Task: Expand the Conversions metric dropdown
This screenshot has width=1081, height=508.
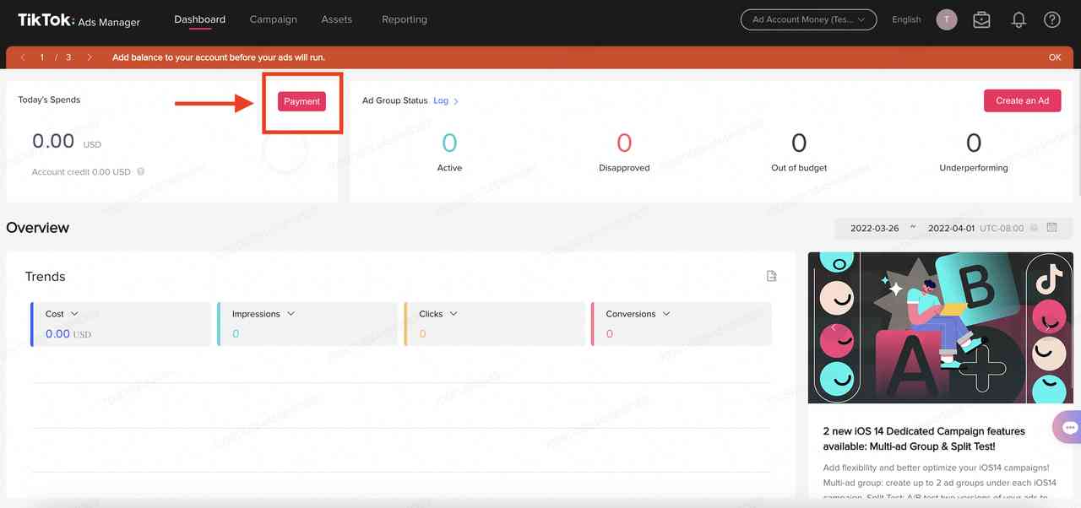Action: coord(666,314)
